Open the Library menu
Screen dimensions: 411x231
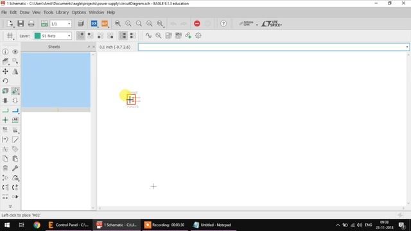point(62,12)
